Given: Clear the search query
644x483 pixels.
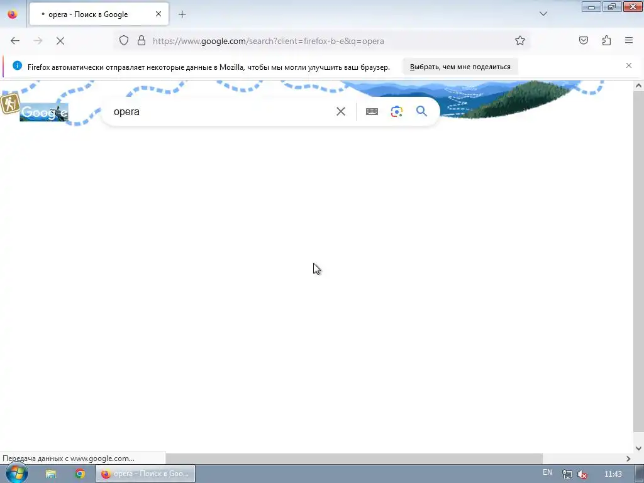Looking at the screenshot, I should point(341,111).
